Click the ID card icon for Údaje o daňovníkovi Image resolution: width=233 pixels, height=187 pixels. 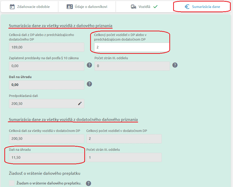pyautogui.click(x=70, y=7)
